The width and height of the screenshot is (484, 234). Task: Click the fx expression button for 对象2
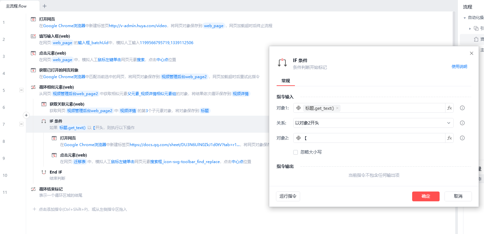click(449, 138)
